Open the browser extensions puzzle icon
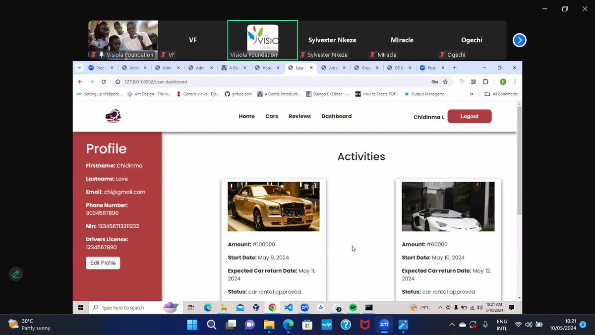The height and width of the screenshot is (335, 595). 485,82
